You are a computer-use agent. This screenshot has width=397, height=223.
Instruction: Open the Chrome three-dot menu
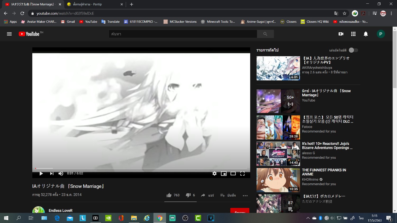pos(391,13)
